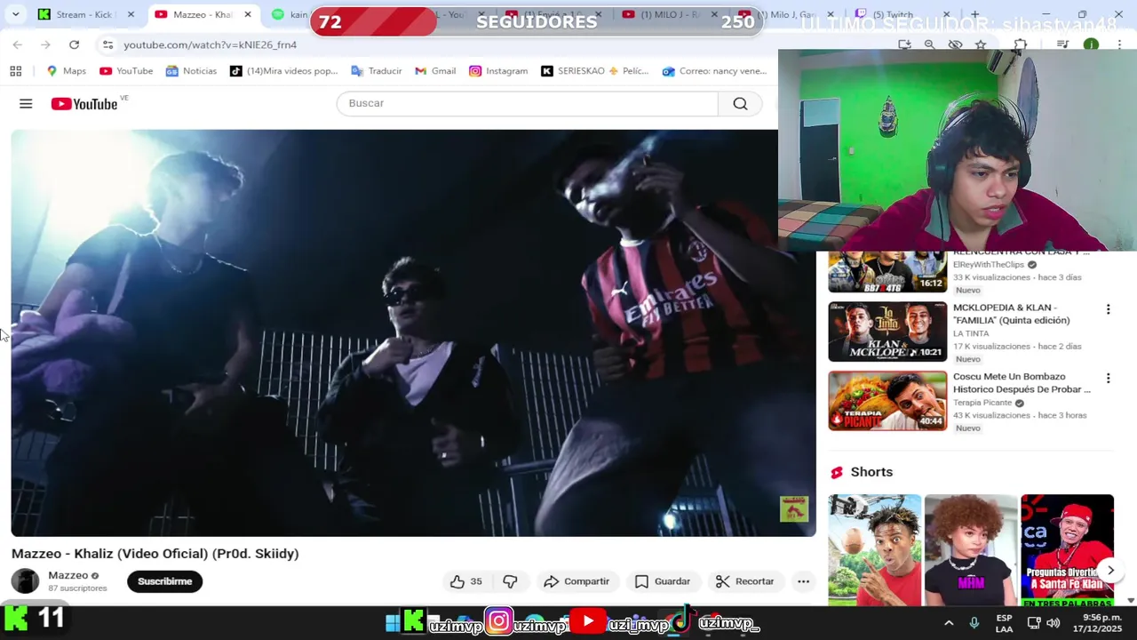Open Instagram bookmark
The height and width of the screenshot is (640, 1137).
coord(498,71)
